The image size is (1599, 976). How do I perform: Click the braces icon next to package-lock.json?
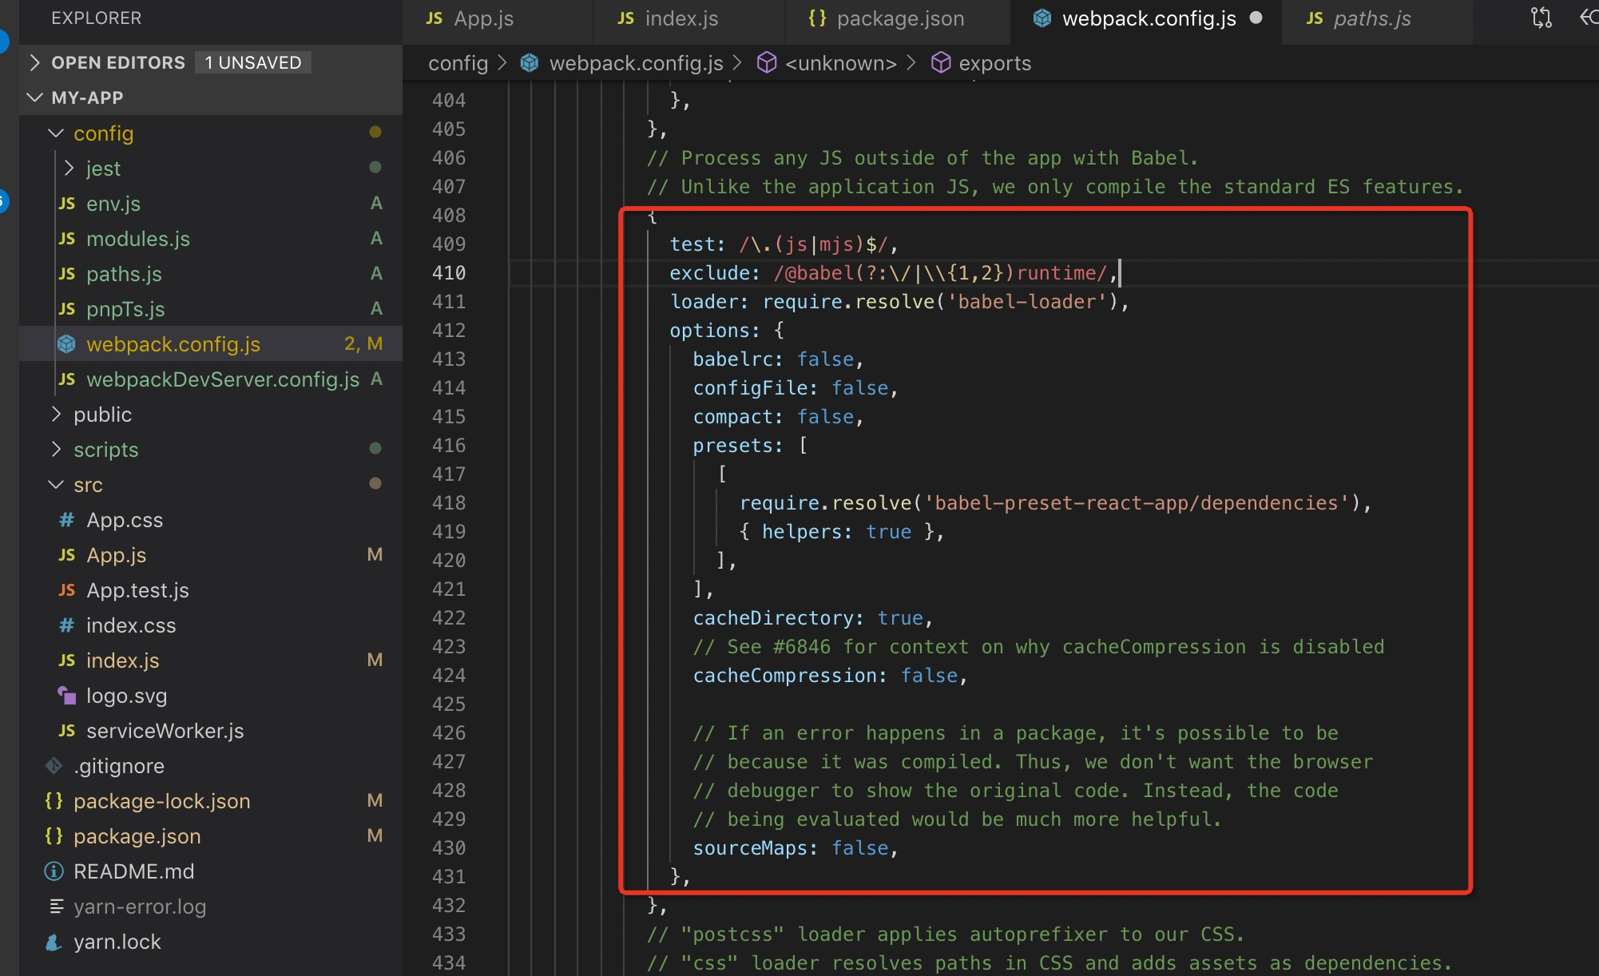[x=54, y=801]
